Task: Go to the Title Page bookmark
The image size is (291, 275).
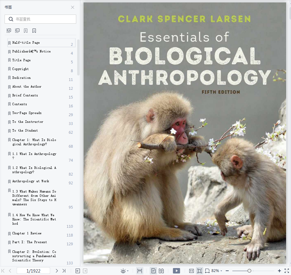Action: click(x=41, y=60)
